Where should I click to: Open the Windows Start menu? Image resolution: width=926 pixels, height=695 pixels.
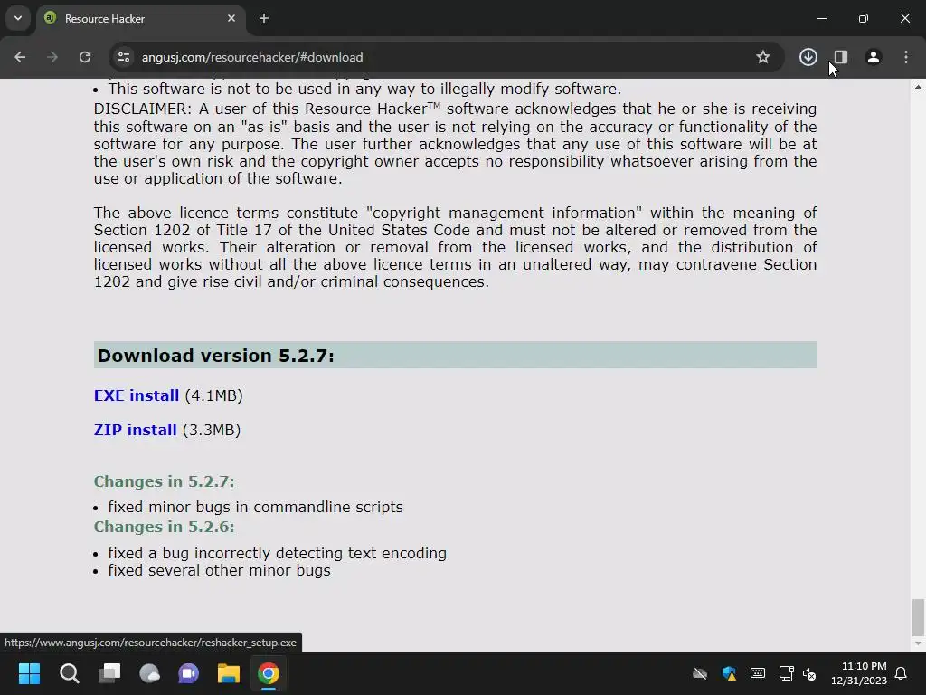click(x=29, y=673)
